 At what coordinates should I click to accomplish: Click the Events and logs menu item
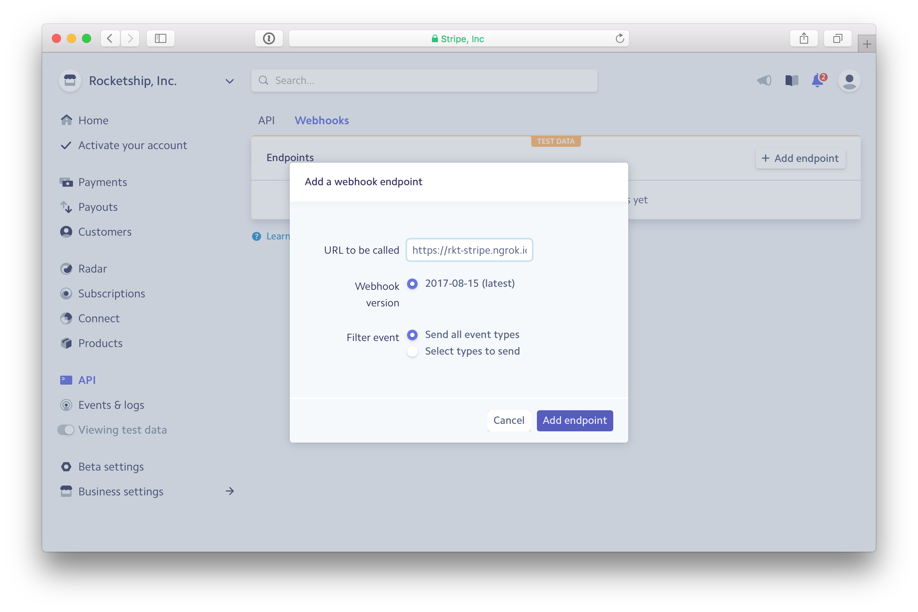tap(111, 404)
